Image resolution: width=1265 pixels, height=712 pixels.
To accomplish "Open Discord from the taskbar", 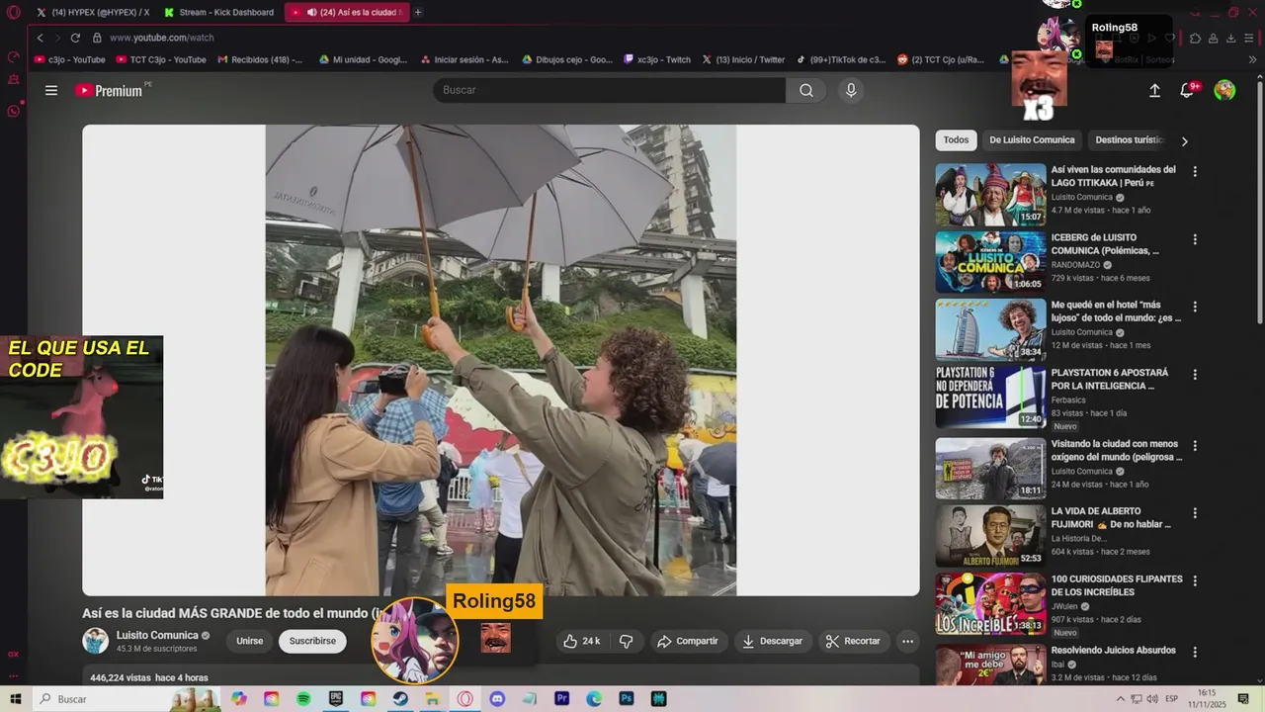I will [497, 699].
